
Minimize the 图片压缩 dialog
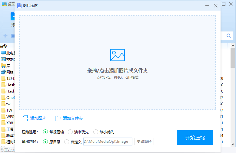pos(207,6)
